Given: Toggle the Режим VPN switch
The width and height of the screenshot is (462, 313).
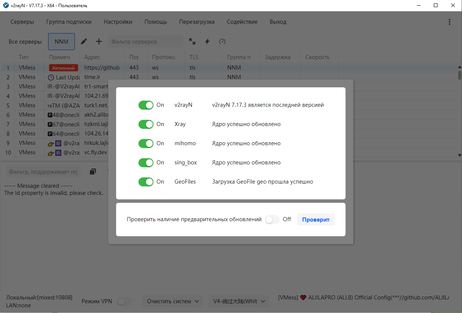Looking at the screenshot, I should pyautogui.click(x=125, y=301).
